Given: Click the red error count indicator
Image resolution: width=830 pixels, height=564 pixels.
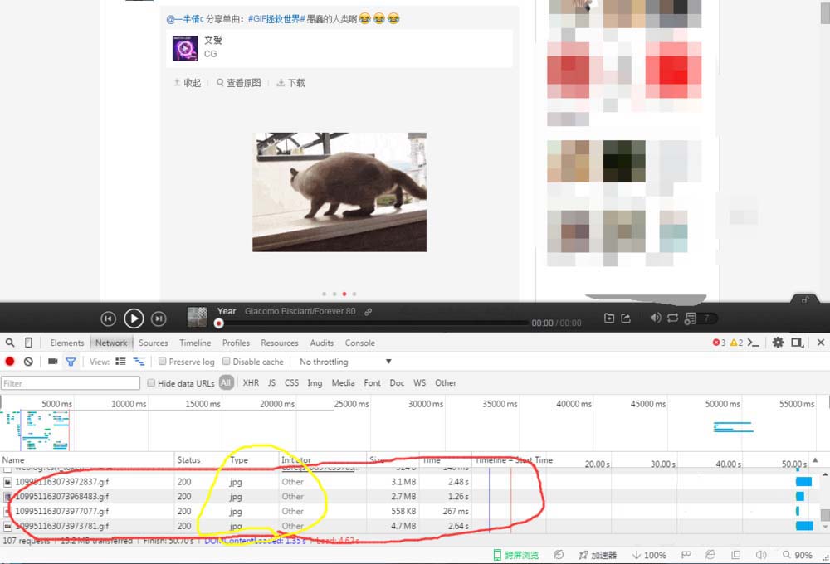Looking at the screenshot, I should (719, 343).
